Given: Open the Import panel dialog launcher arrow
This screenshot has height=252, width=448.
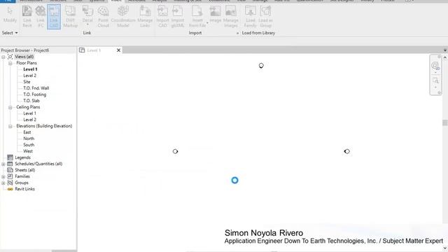Looking at the screenshot, I should point(237,33).
